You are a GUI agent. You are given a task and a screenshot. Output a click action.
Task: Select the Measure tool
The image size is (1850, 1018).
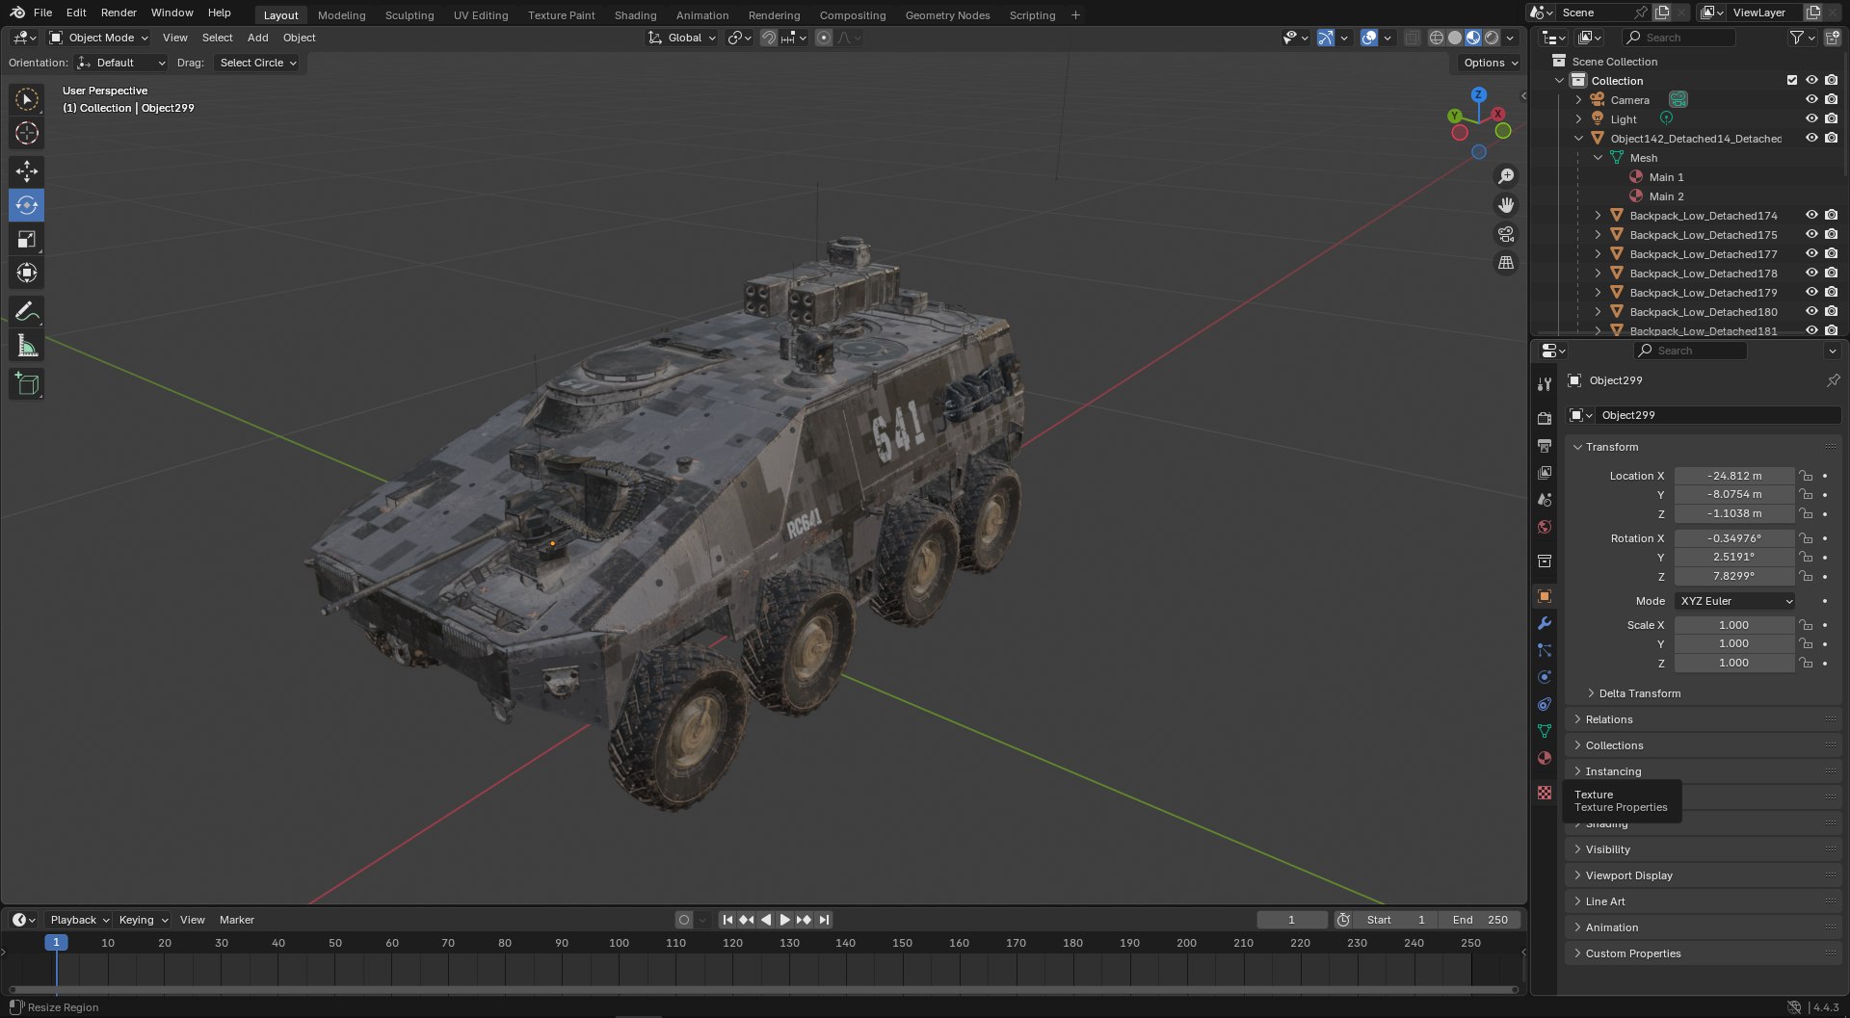click(27, 345)
